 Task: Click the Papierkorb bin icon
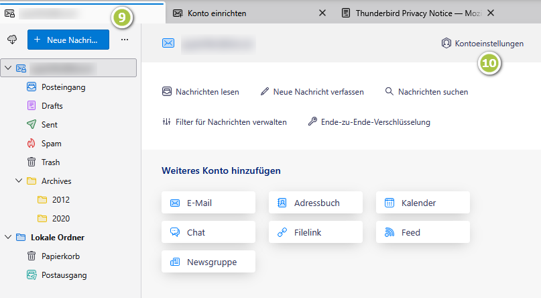tap(32, 256)
